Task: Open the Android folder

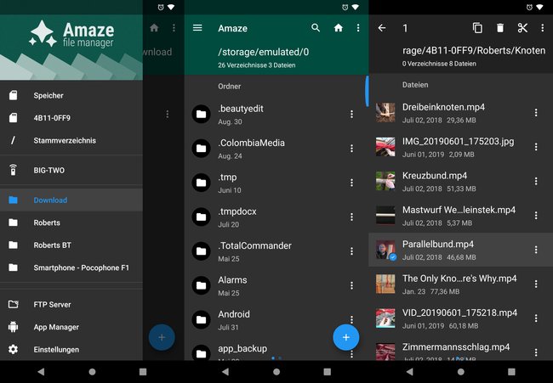Action: click(276, 319)
